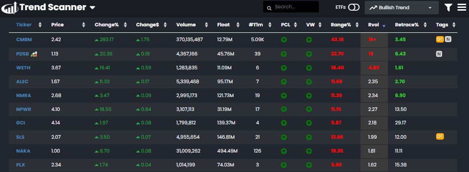Open PDSB ticker link
469x172 pixels.
pyautogui.click(x=23, y=54)
